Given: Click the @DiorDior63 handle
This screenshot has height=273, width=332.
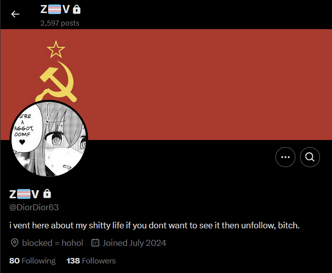Looking at the screenshot, I should coord(34,207).
